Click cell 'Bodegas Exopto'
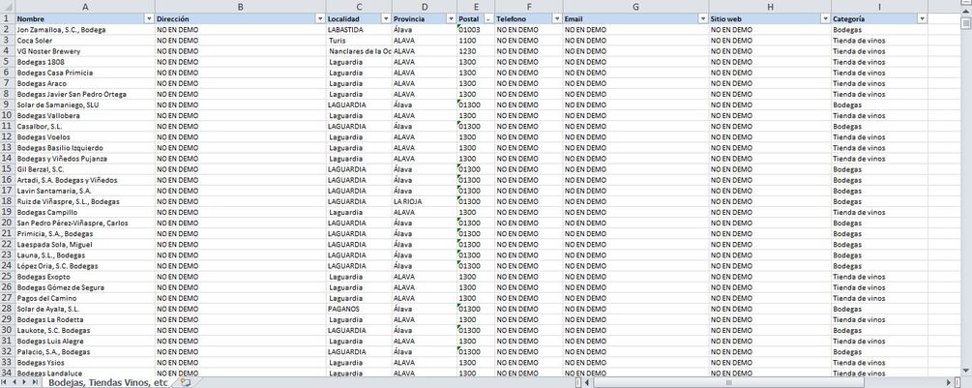 pos(85,277)
